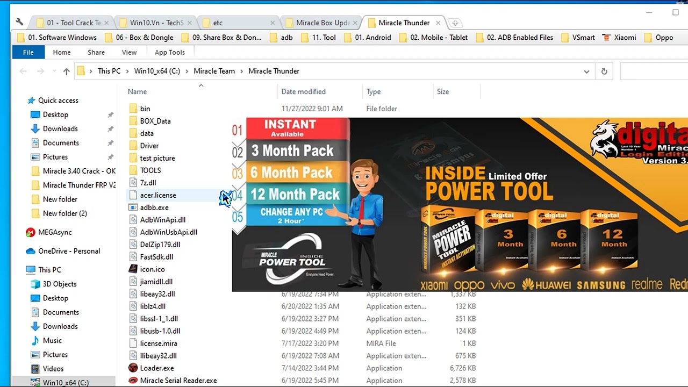Open the '01. Software Windows' bookmark
This screenshot has width=688, height=387.
57,38
